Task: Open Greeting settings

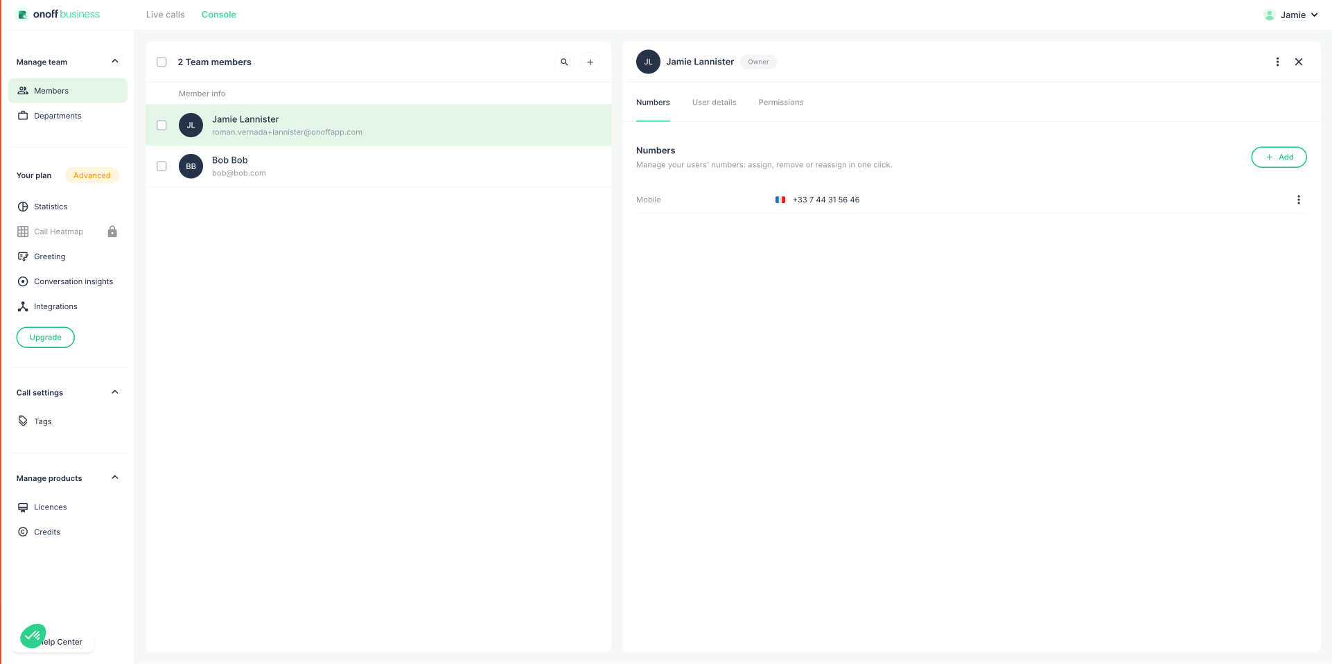Action: [x=68, y=256]
